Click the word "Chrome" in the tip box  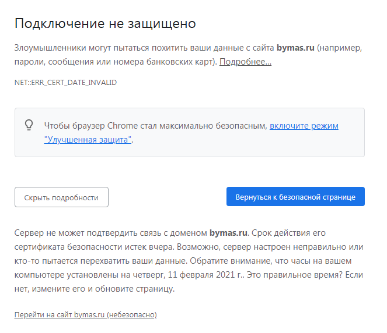pos(124,126)
